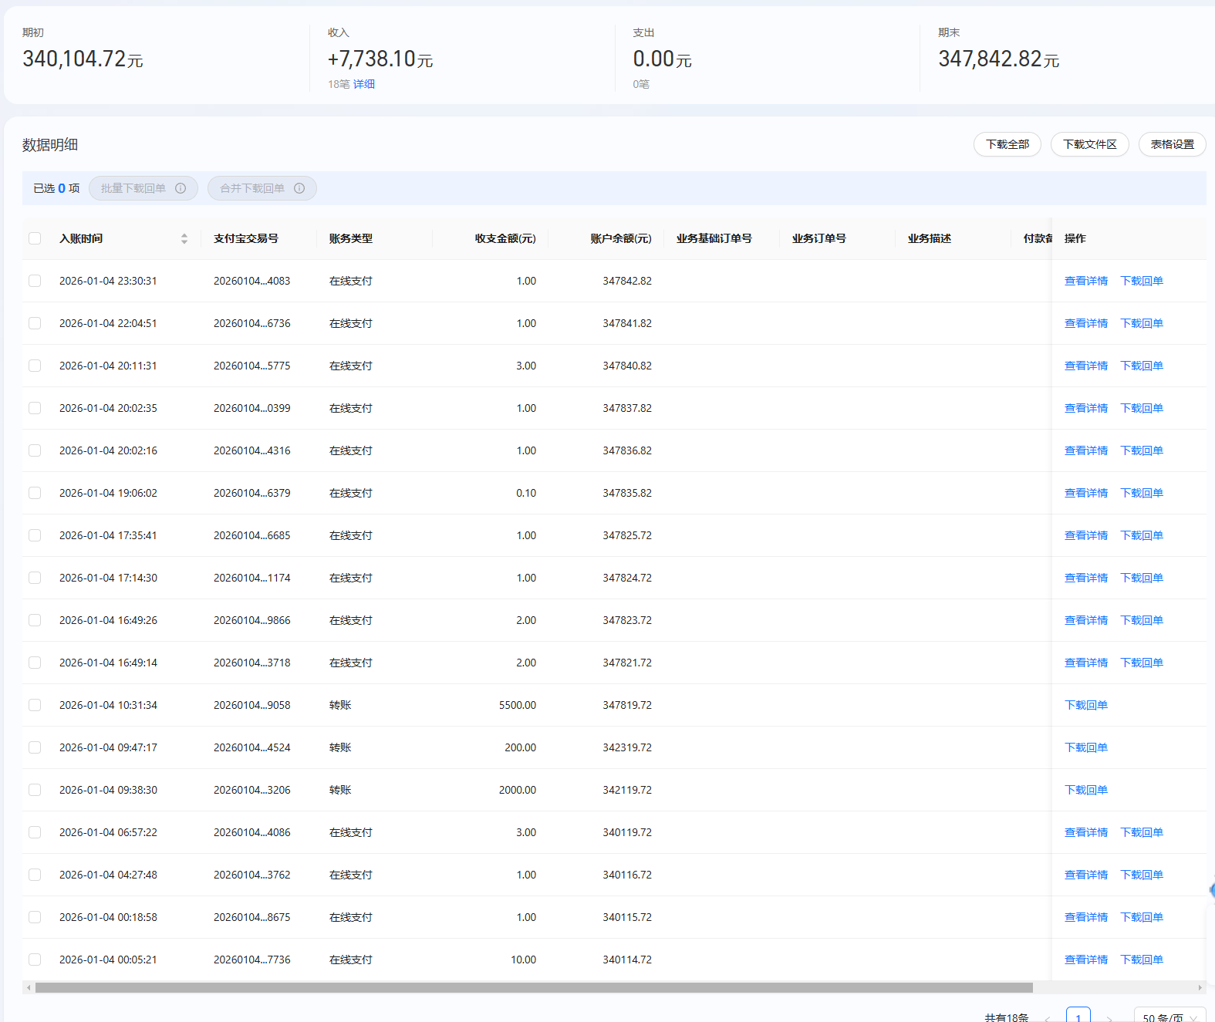This screenshot has height=1022, width=1215.
Task: Click 下载全部 button
Action: click(x=1007, y=144)
